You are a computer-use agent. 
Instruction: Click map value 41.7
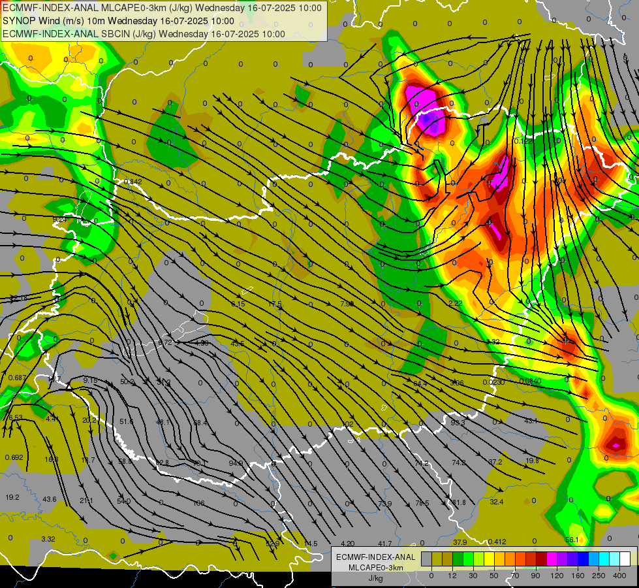[x=385, y=544]
